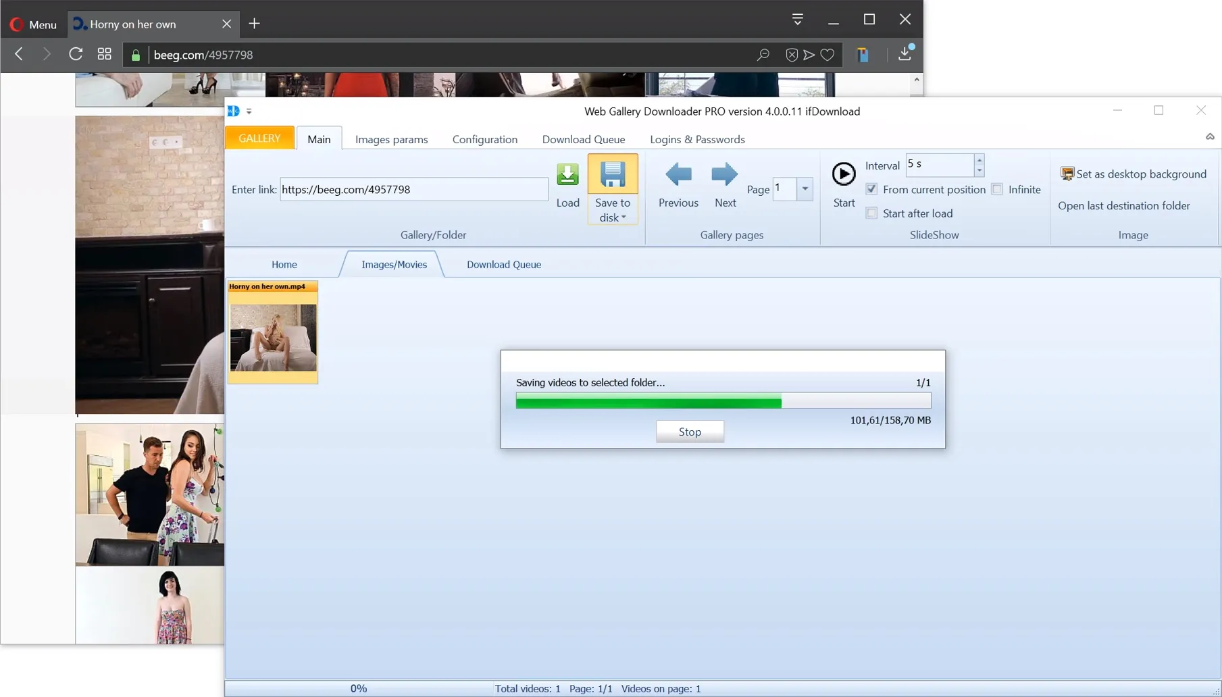Viewport: 1222px width, 697px height.
Task: Close the Opera browser tab
Action: pos(226,24)
